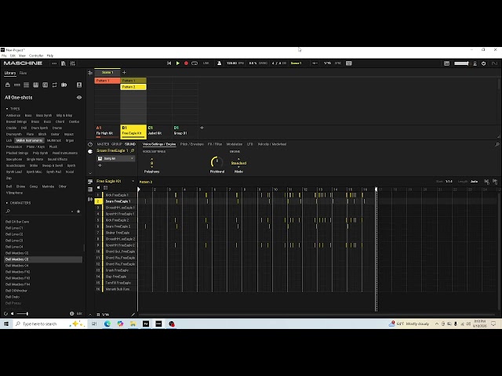Adjust the Pitchbend knob
502x376 pixels.
[x=216, y=162]
